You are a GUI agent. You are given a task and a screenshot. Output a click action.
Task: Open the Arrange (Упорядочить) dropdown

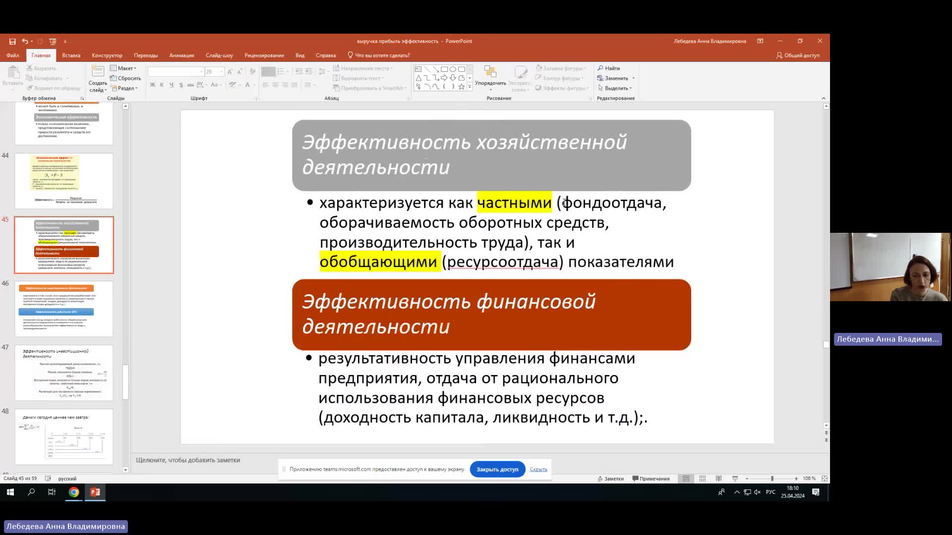(490, 78)
